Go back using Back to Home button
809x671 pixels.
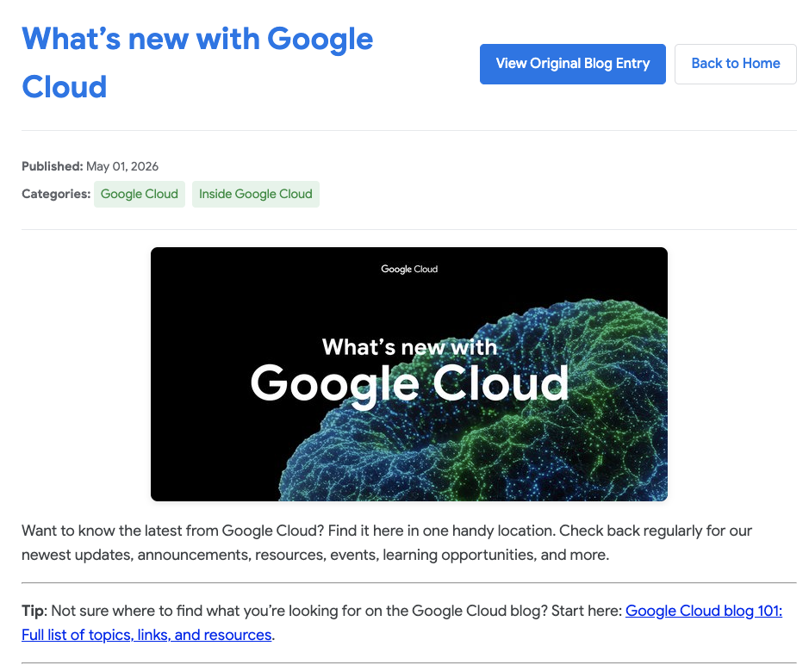point(735,64)
